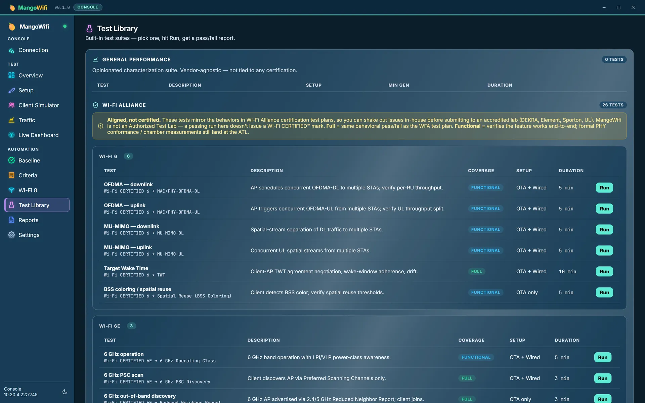The height and width of the screenshot is (403, 645).
Task: Click the Reports document icon
Action: 11,220
